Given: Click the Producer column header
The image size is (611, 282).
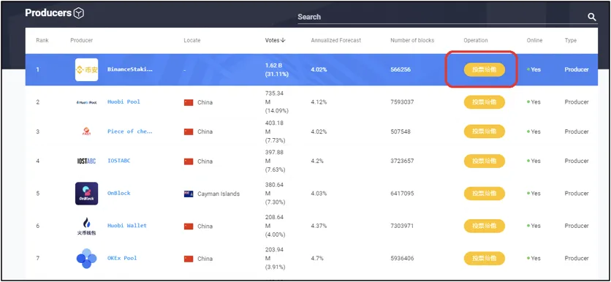Looking at the screenshot, I should click(81, 40).
